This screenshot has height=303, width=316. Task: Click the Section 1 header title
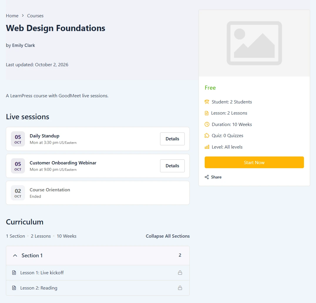pos(32,256)
